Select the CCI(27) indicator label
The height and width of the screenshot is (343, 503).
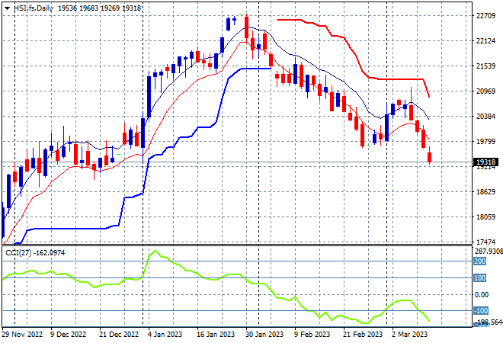(18, 253)
